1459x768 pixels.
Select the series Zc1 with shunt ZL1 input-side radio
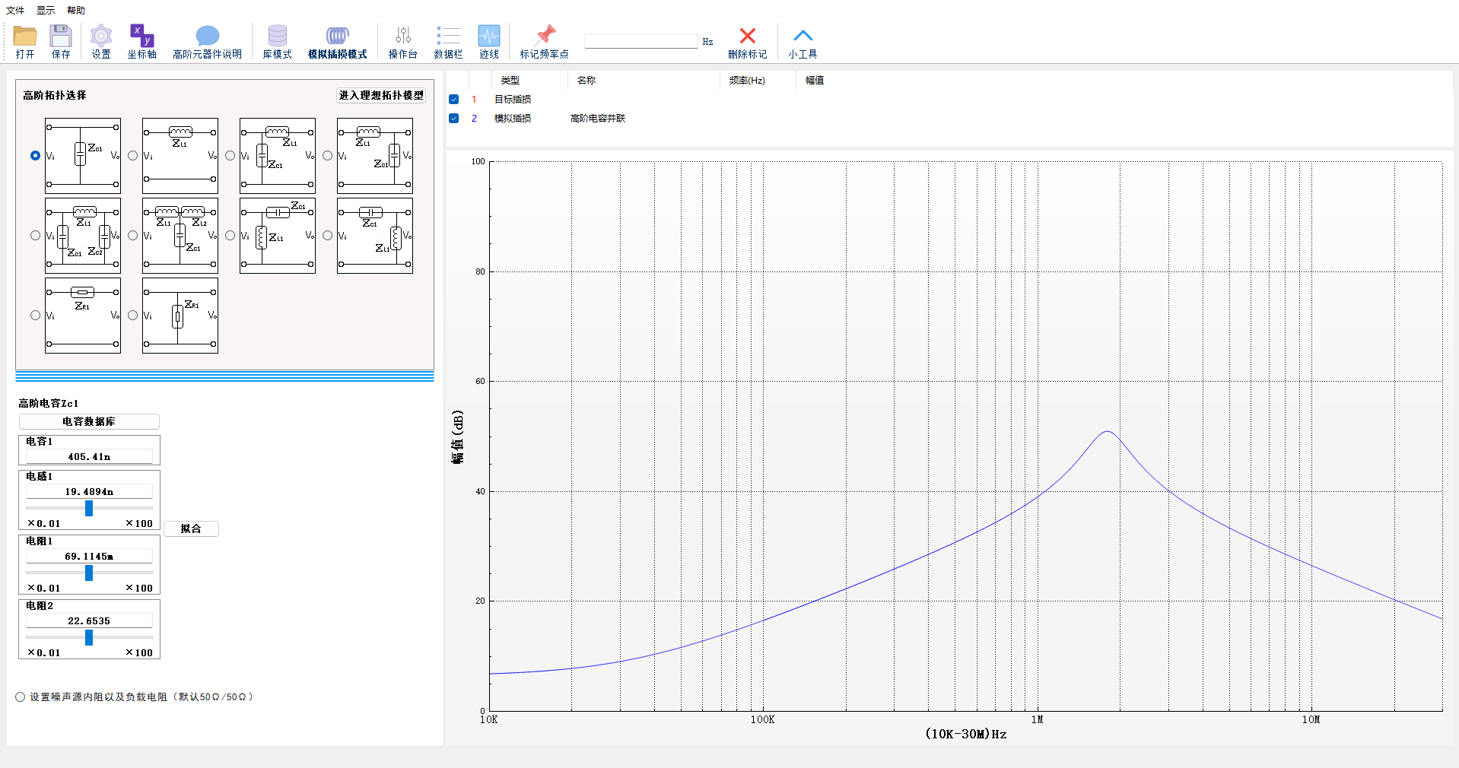[x=230, y=235]
